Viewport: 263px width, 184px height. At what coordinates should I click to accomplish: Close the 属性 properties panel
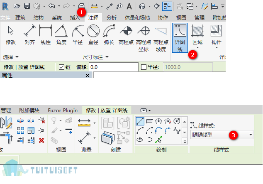(88, 75)
